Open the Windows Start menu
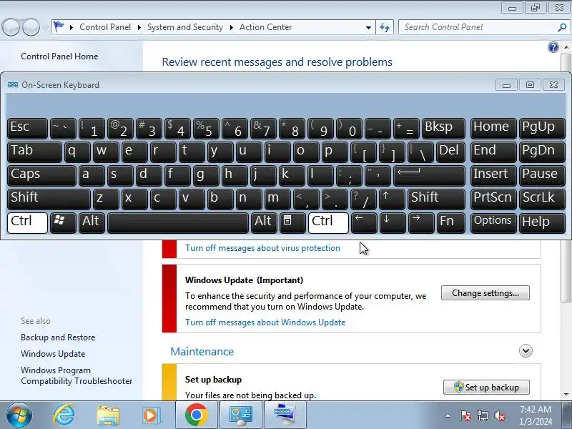This screenshot has height=429, width=572. pos(19,415)
